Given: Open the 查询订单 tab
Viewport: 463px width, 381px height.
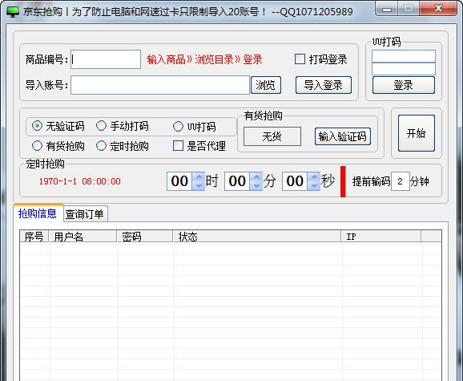Looking at the screenshot, I should pyautogui.click(x=85, y=214).
